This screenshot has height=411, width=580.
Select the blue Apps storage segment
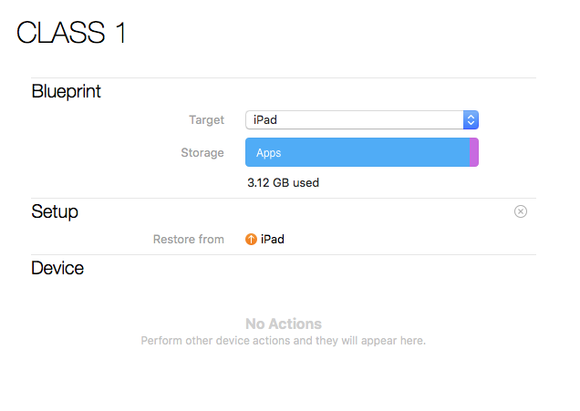tap(357, 153)
